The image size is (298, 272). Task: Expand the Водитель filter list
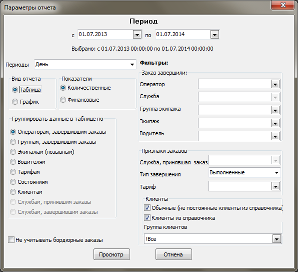[275, 136]
